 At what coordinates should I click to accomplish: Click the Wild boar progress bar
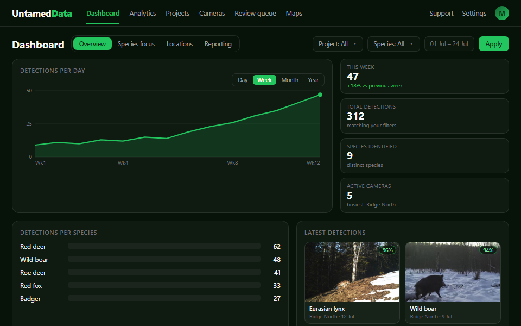164,259
